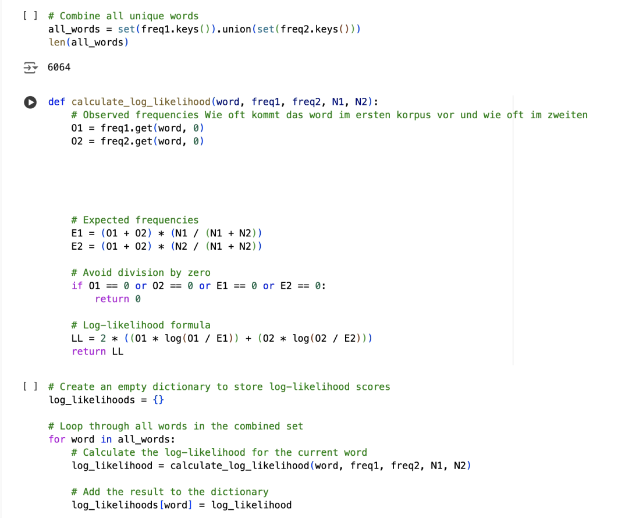
Task: Click the all_words assignment line
Action: click(204, 29)
